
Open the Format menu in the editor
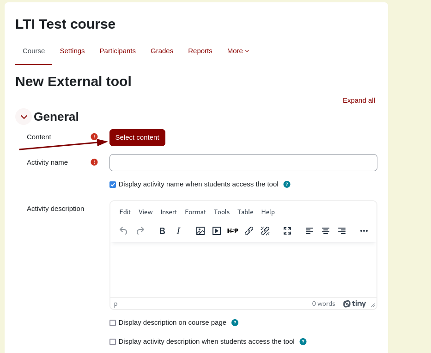pyautogui.click(x=195, y=212)
